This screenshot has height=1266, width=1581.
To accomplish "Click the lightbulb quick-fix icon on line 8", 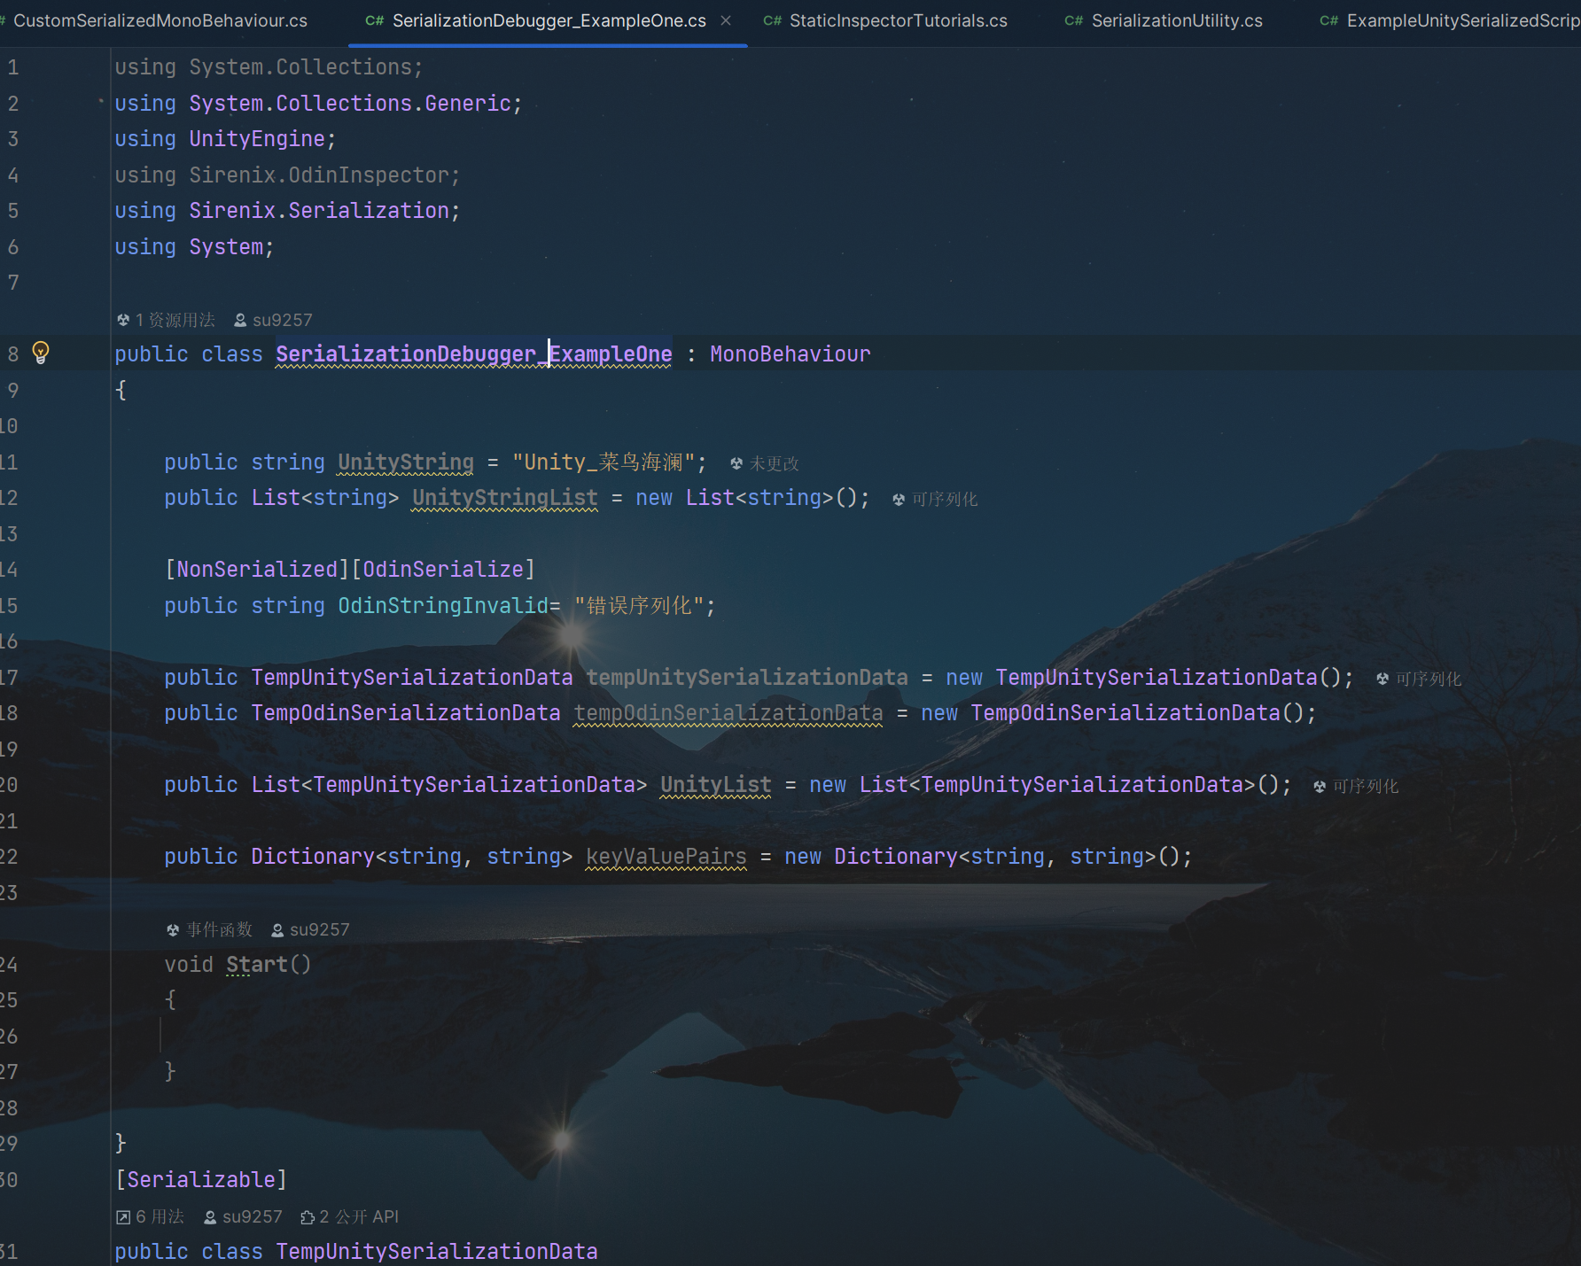I will [x=41, y=353].
